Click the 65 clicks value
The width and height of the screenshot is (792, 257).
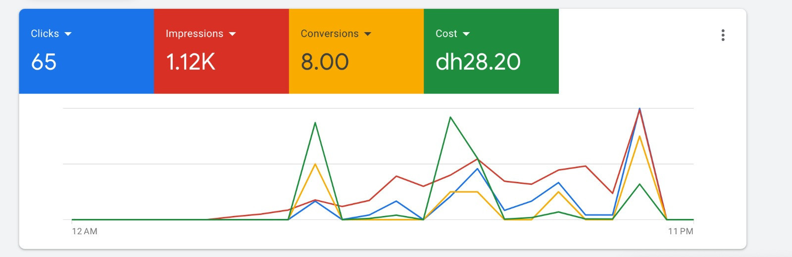coord(44,62)
